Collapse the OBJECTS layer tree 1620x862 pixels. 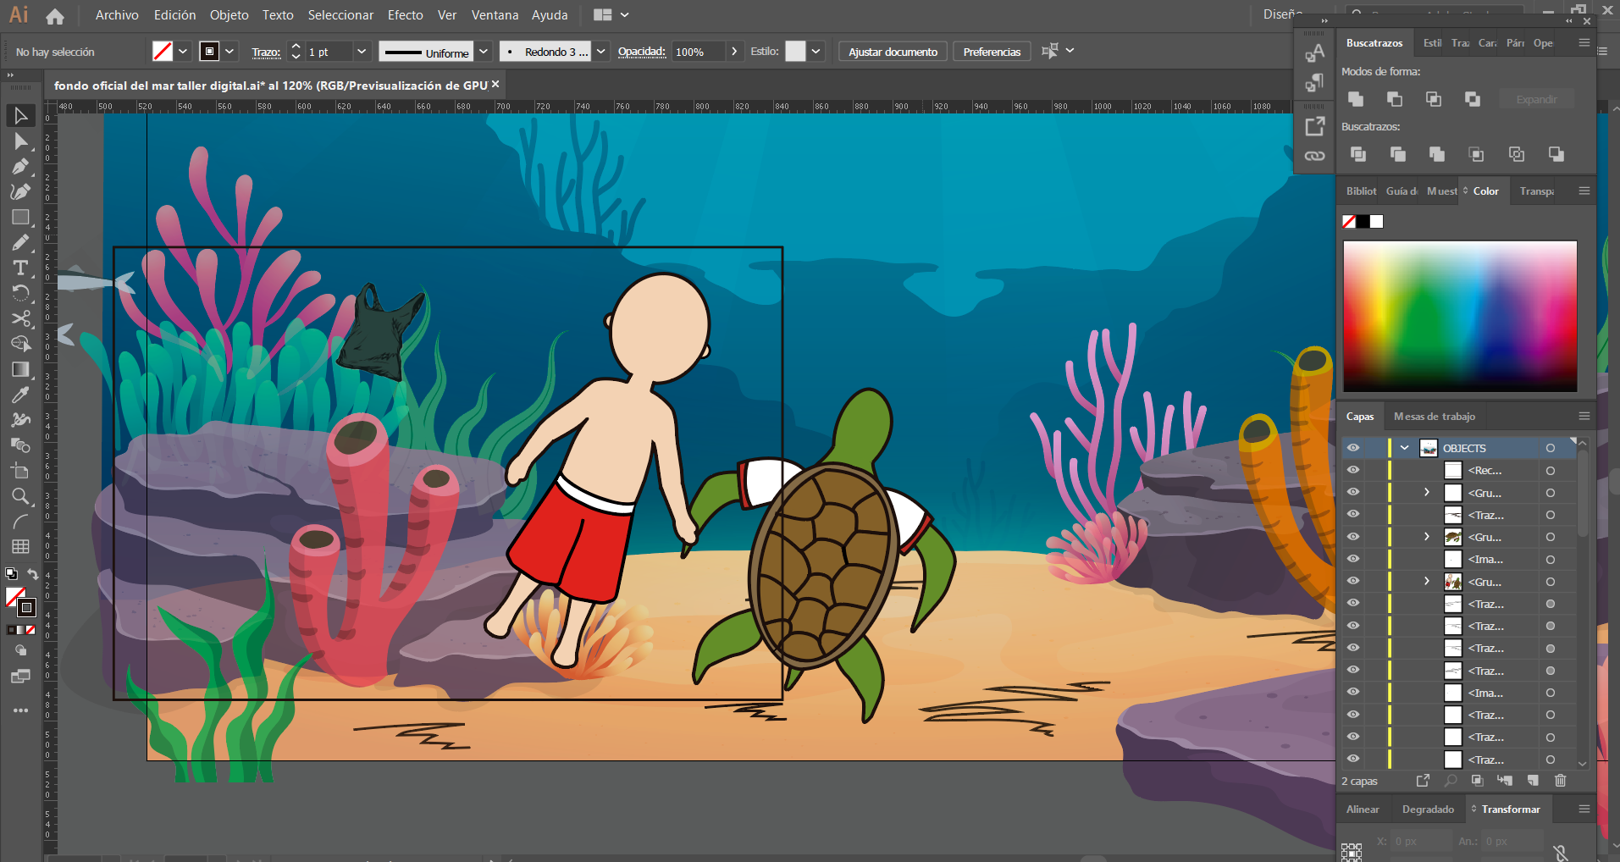pyautogui.click(x=1405, y=448)
